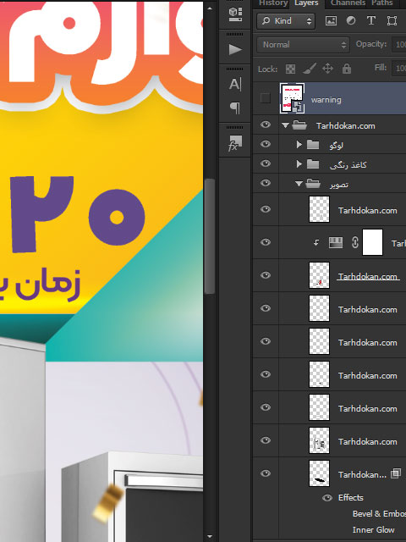Hide the Tarhdokan.com group

tap(265, 124)
